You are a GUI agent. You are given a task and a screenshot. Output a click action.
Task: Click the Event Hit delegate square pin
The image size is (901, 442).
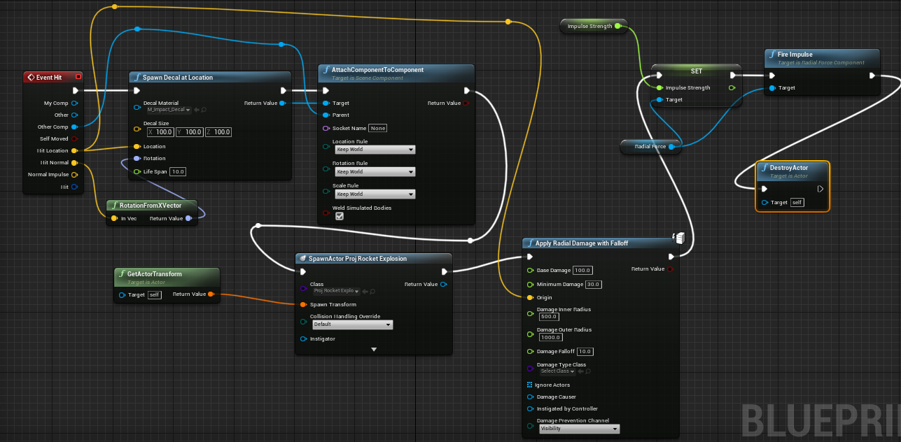(78, 77)
